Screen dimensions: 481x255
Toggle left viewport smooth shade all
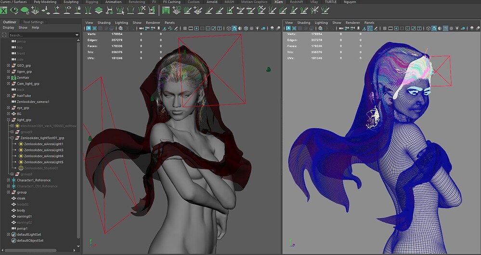pos(234,28)
